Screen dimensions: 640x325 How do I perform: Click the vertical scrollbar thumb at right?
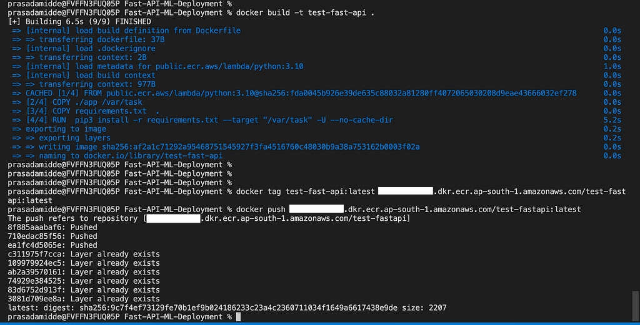(x=636, y=306)
